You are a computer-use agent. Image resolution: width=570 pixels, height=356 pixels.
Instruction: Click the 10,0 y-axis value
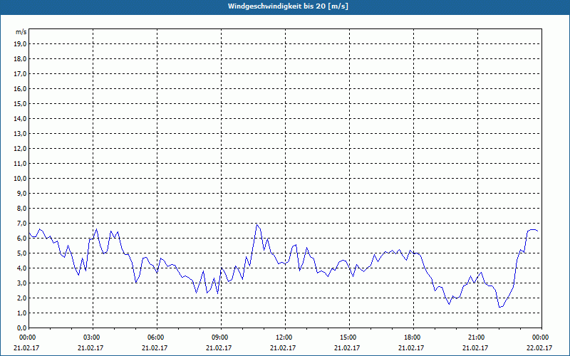coord(20,179)
